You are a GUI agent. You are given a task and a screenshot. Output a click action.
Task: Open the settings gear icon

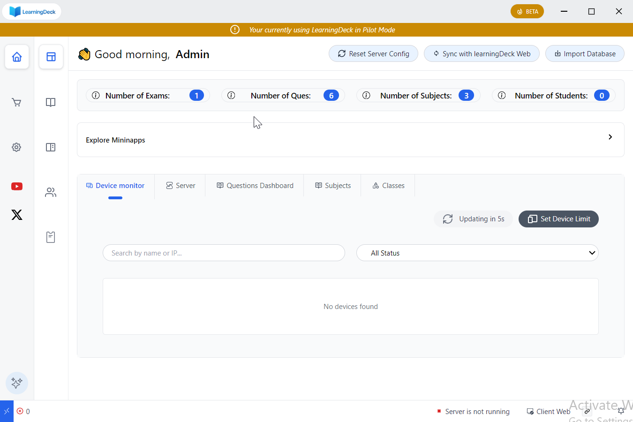click(x=16, y=147)
